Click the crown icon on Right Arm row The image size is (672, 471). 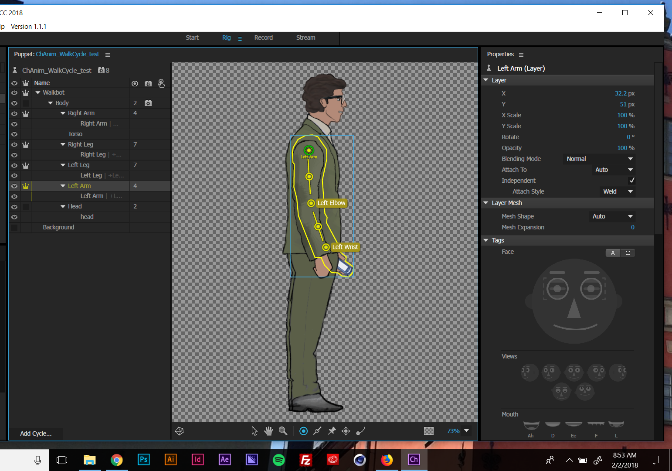coord(26,113)
